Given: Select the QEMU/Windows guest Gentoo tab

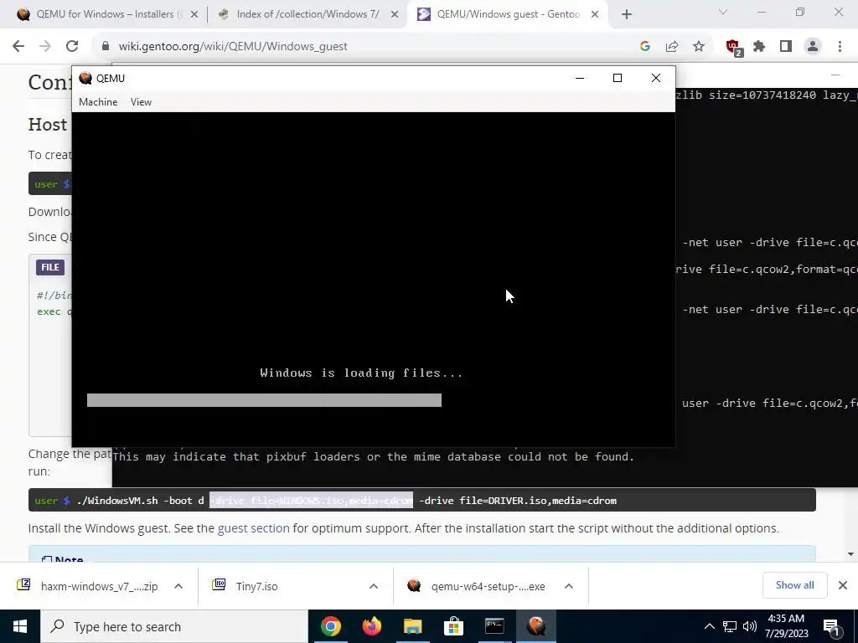Looking at the screenshot, I should pyautogui.click(x=499, y=14).
